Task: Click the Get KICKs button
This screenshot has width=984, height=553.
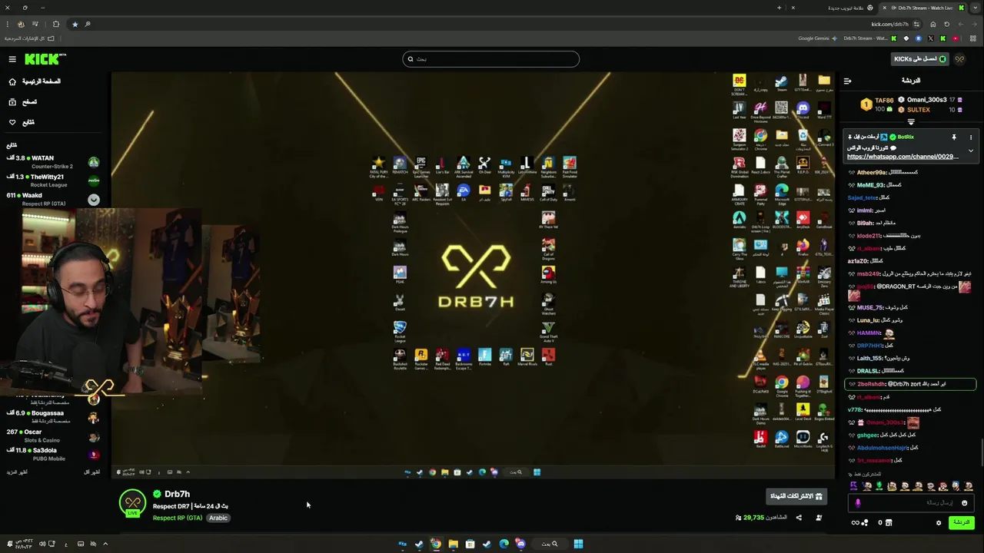Action: [x=919, y=59]
